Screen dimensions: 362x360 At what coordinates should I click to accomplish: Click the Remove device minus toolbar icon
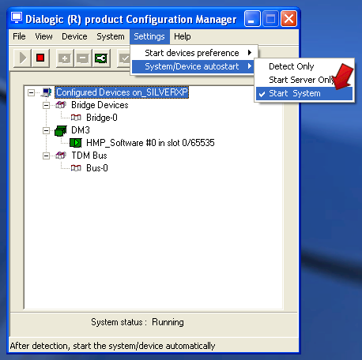point(83,58)
